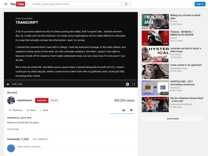Image resolution: width=208 pixels, height=156 pixels.
Task: Open Making my cat listen thumbnail
Action: pyautogui.click(x=155, y=22)
